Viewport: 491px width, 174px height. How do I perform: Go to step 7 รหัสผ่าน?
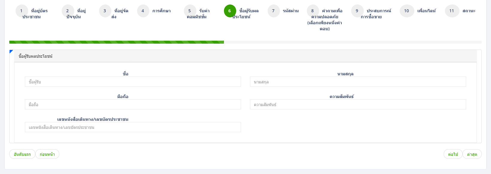click(273, 11)
